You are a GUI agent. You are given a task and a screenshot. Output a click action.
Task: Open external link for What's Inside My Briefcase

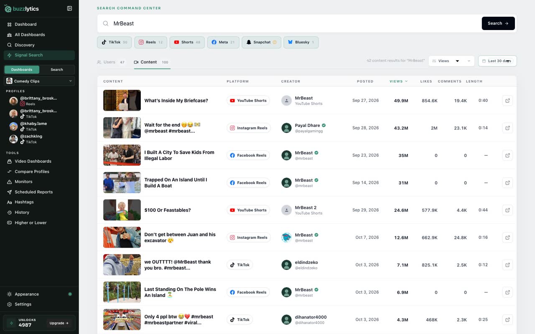coord(507,101)
